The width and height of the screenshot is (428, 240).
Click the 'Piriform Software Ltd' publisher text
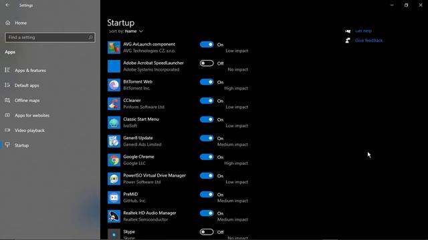click(x=144, y=107)
